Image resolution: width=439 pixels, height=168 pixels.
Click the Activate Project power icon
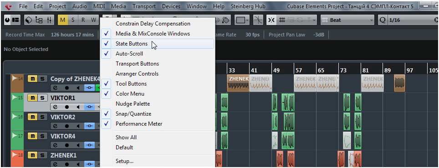[8, 20]
